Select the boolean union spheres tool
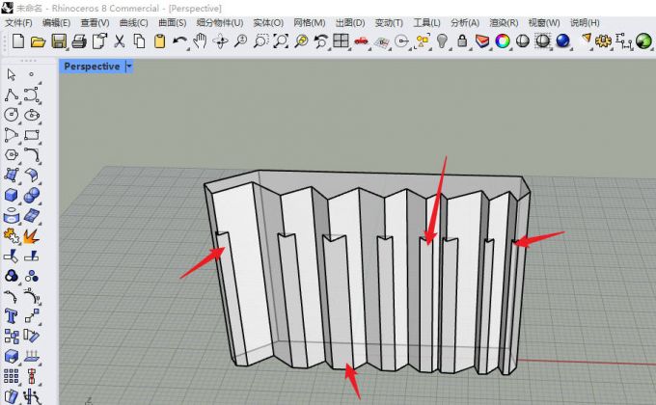This screenshot has height=405, width=656. click(32, 195)
